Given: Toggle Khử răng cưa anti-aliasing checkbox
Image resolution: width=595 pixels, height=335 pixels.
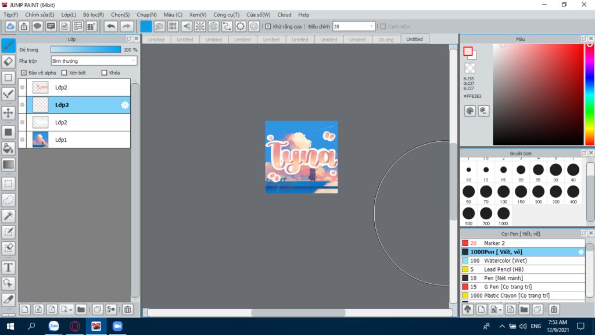Looking at the screenshot, I should tap(268, 27).
